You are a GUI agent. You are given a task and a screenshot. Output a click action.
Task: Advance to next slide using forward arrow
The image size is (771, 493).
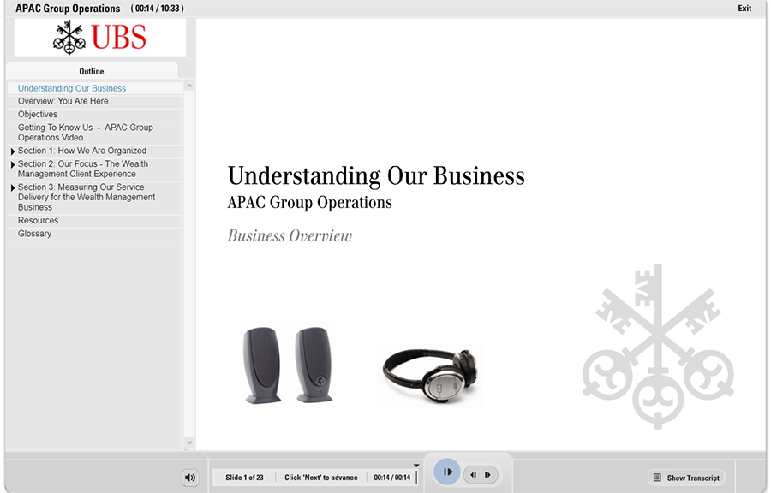point(487,474)
